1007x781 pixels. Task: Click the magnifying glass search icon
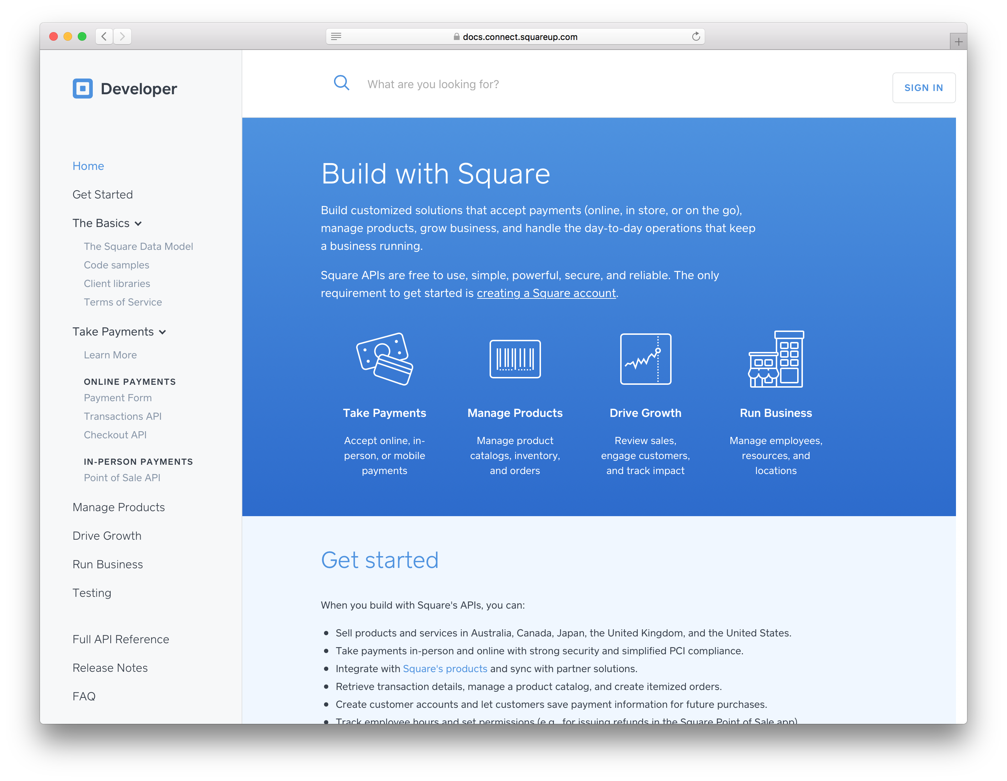[x=341, y=83]
